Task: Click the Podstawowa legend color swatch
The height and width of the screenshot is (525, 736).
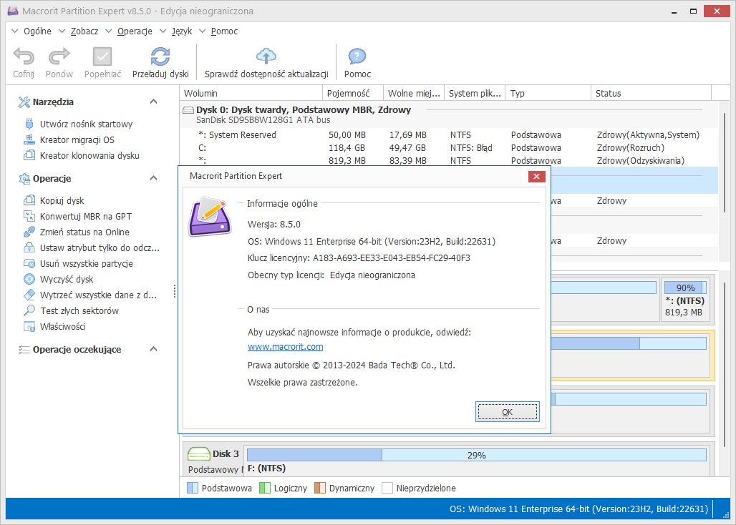Action: [193, 488]
